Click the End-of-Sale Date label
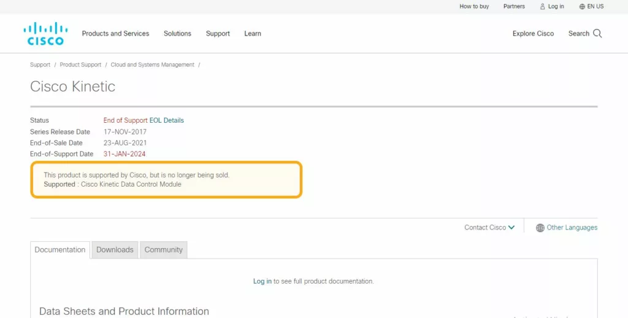 click(56, 143)
